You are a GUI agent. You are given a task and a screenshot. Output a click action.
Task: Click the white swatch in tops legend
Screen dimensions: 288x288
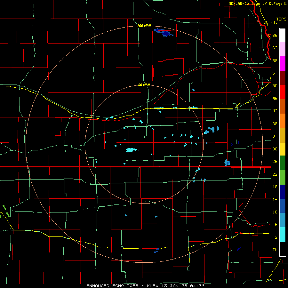click(283, 35)
